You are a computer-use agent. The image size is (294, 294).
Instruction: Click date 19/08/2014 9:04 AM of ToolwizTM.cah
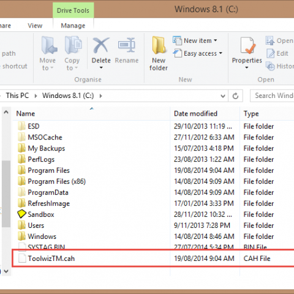pyautogui.click(x=204, y=258)
